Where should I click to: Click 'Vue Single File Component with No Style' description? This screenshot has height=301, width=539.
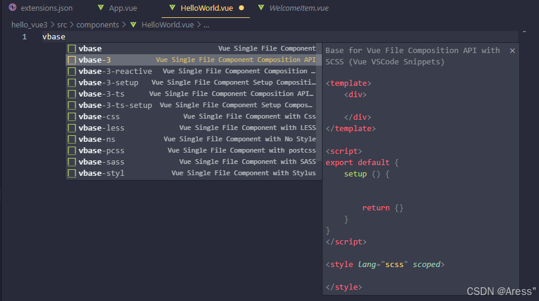click(240, 139)
